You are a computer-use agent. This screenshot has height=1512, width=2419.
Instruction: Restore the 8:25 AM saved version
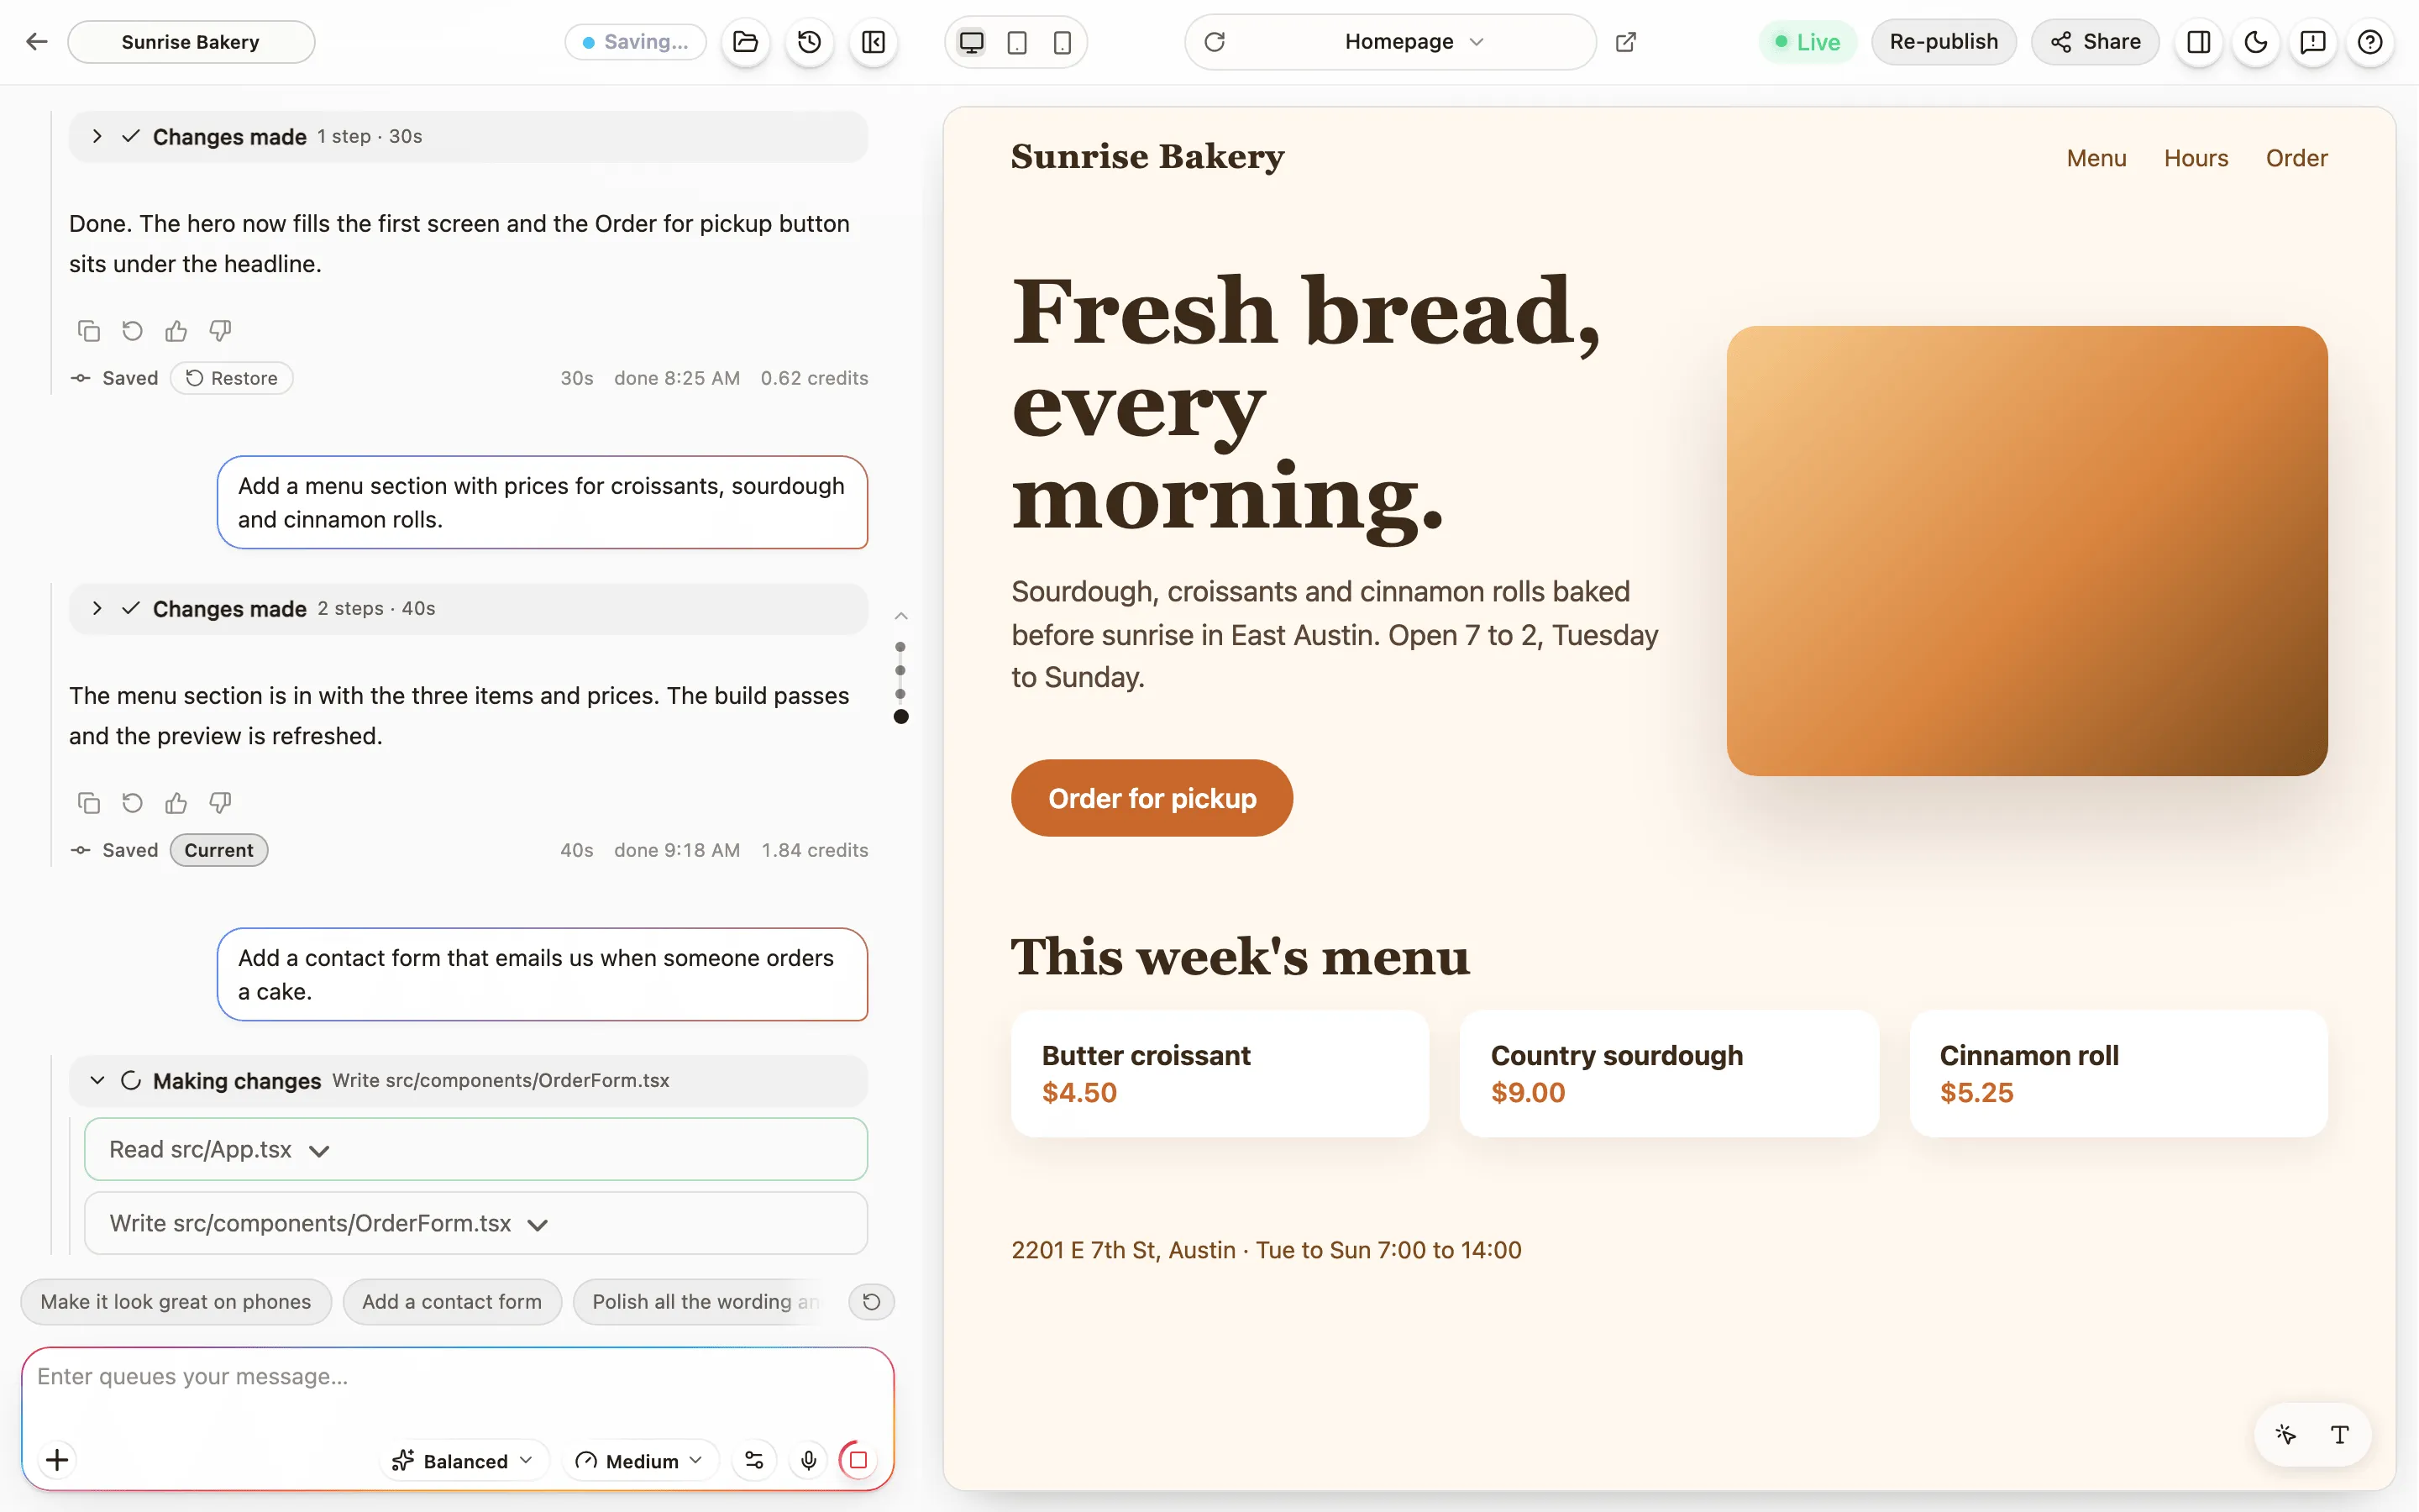(231, 378)
